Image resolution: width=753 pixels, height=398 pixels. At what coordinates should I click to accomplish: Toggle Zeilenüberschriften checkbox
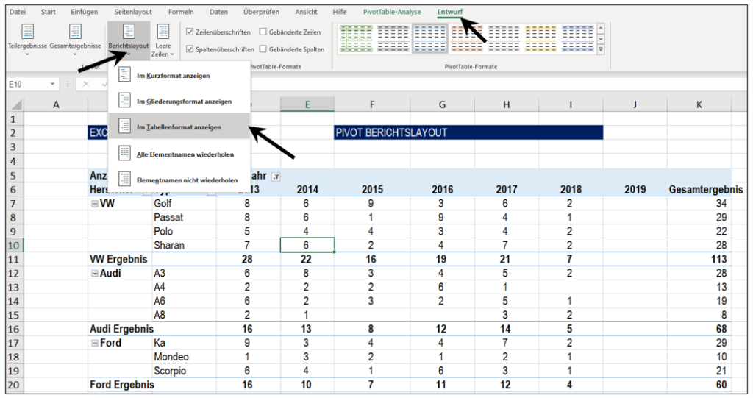coord(190,32)
